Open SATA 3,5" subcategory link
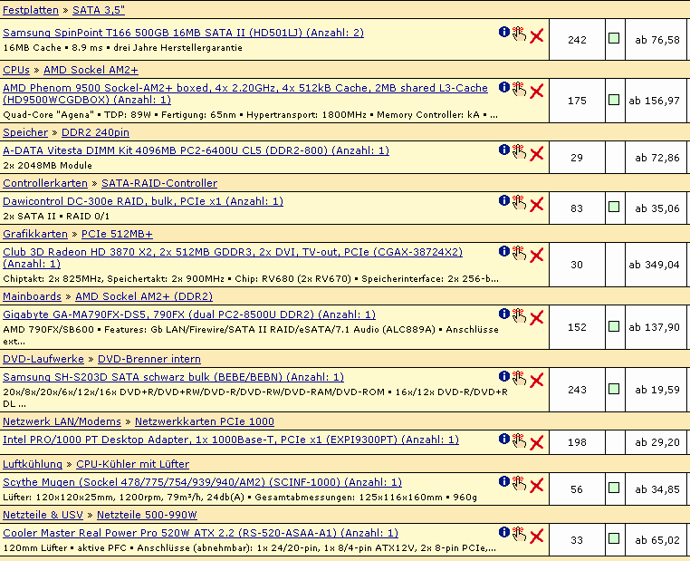 [x=99, y=10]
